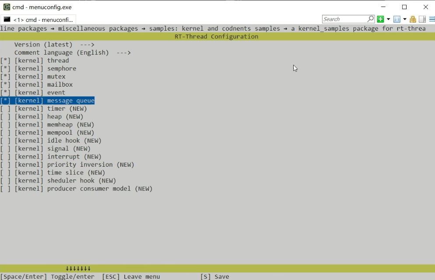Open the dropdown arrow beside the console number icon
Viewport: 435px width, 280px height.
[x=405, y=19]
